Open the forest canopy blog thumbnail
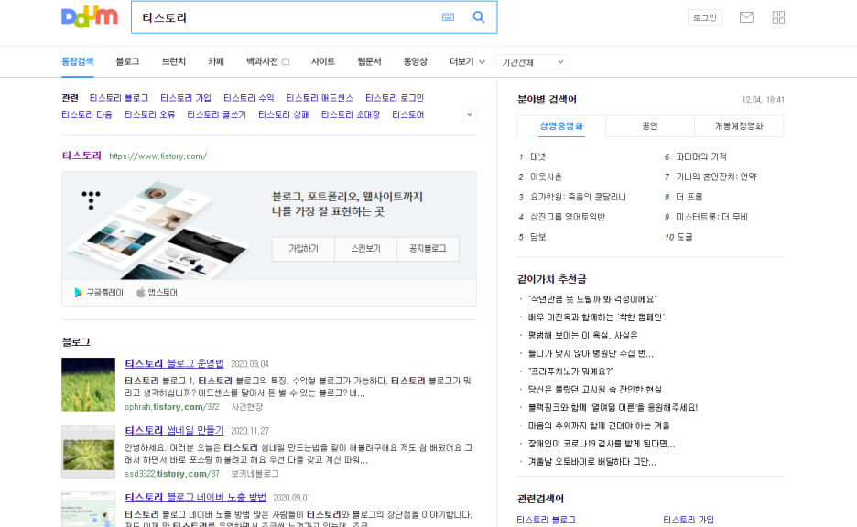Screen dimensions: 857x527 coord(89,452)
